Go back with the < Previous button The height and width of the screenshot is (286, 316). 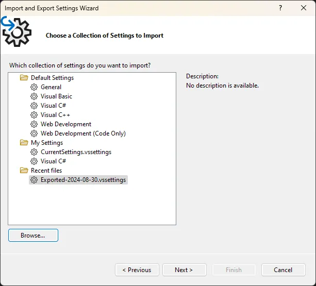[x=137, y=270]
